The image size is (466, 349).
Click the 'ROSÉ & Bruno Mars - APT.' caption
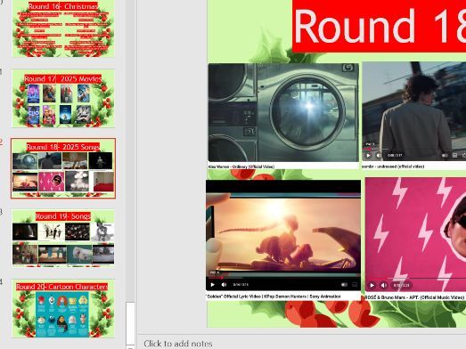tap(414, 297)
